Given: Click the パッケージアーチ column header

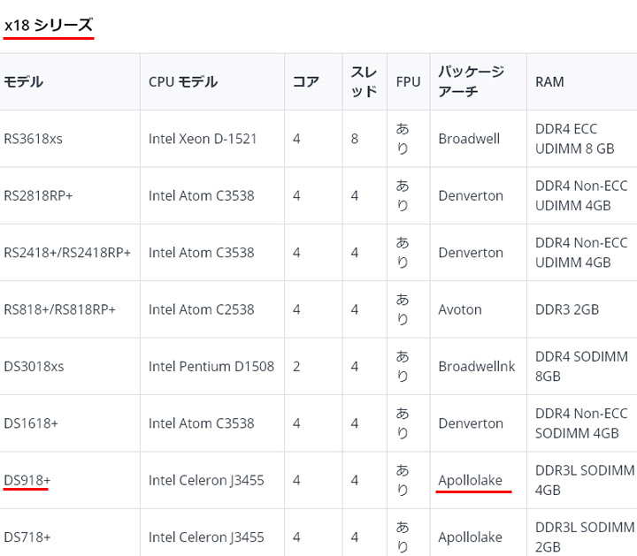Looking at the screenshot, I should click(x=471, y=82).
